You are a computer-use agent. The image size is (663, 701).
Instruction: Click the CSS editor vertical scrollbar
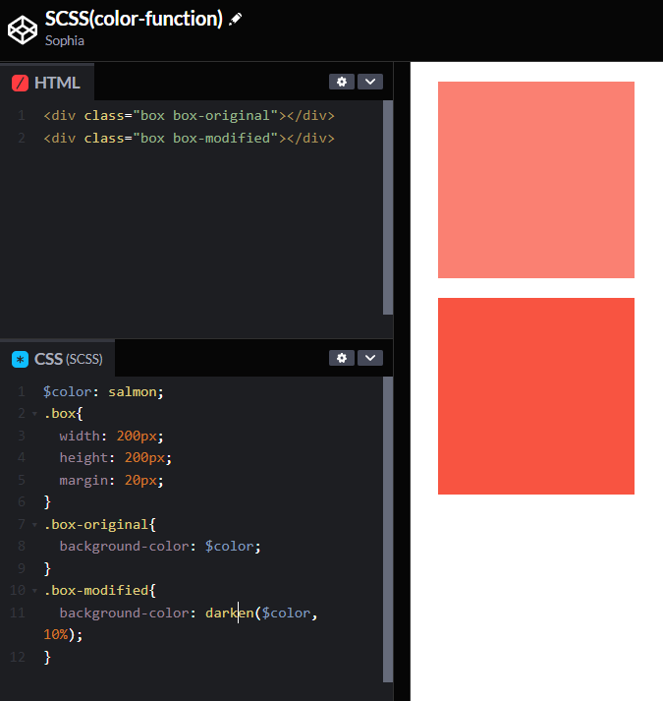click(x=388, y=529)
